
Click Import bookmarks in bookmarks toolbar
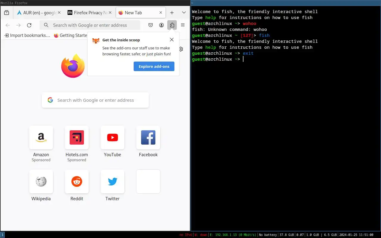[x=27, y=35]
